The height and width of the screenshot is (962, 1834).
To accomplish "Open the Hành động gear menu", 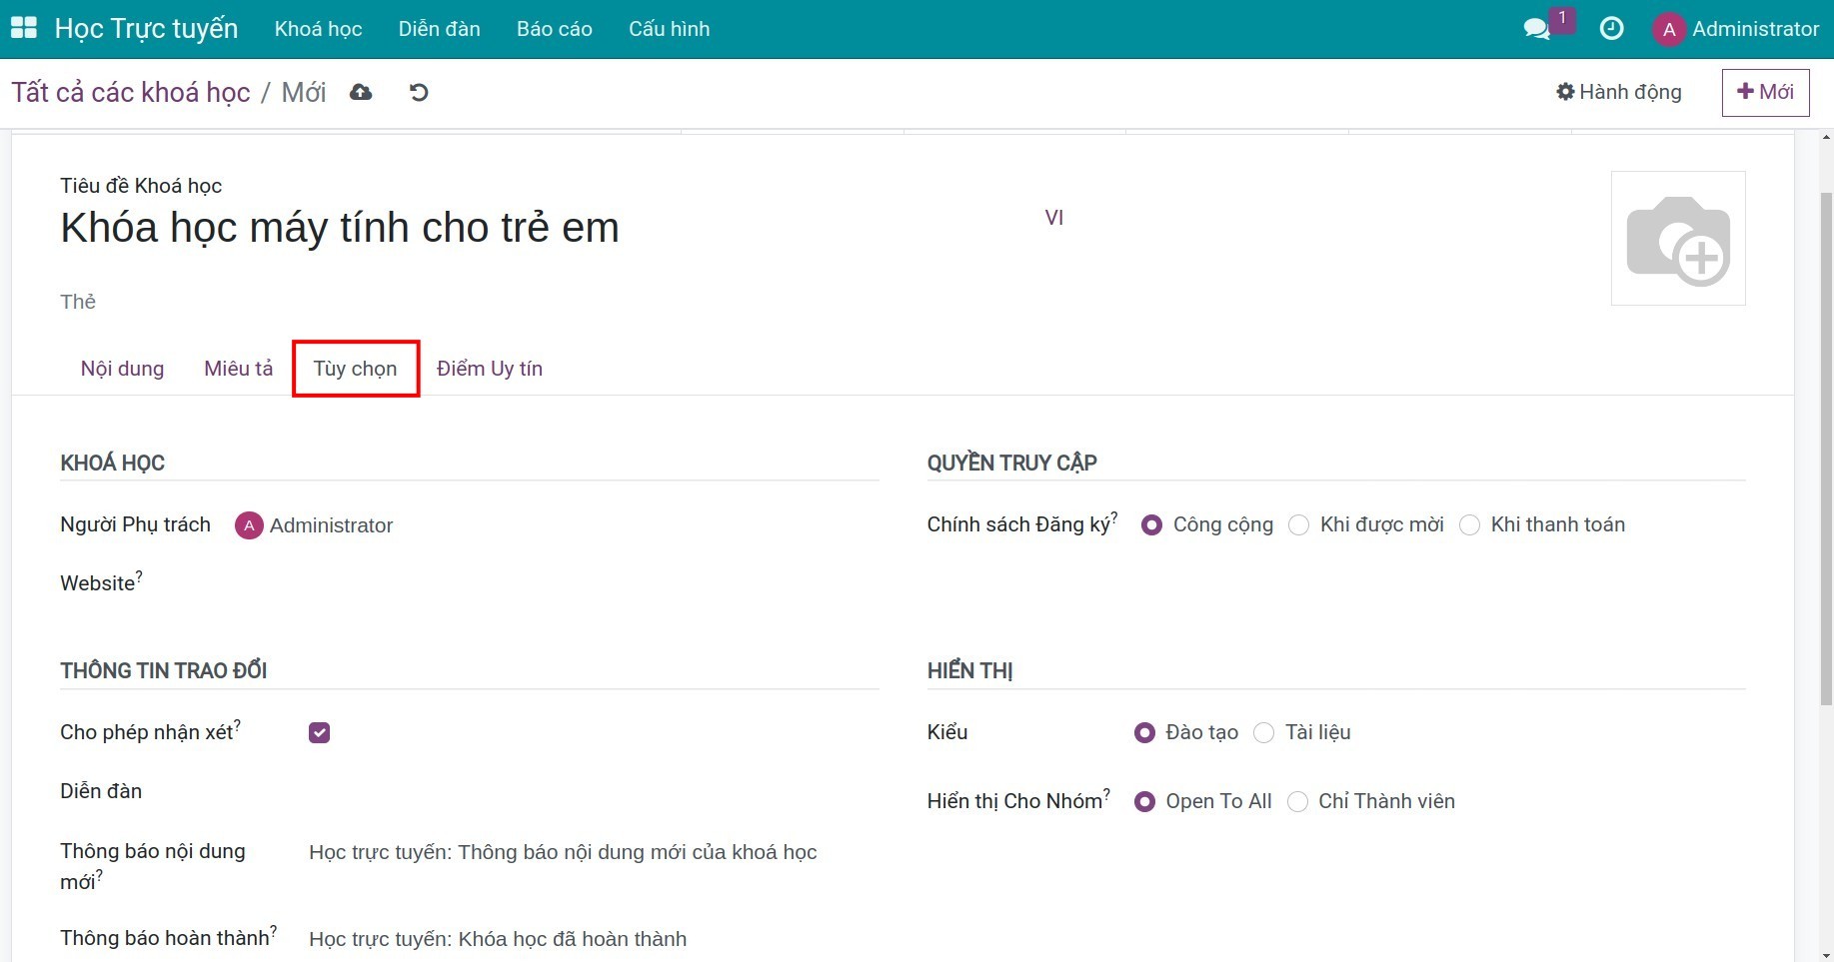I will [1618, 92].
